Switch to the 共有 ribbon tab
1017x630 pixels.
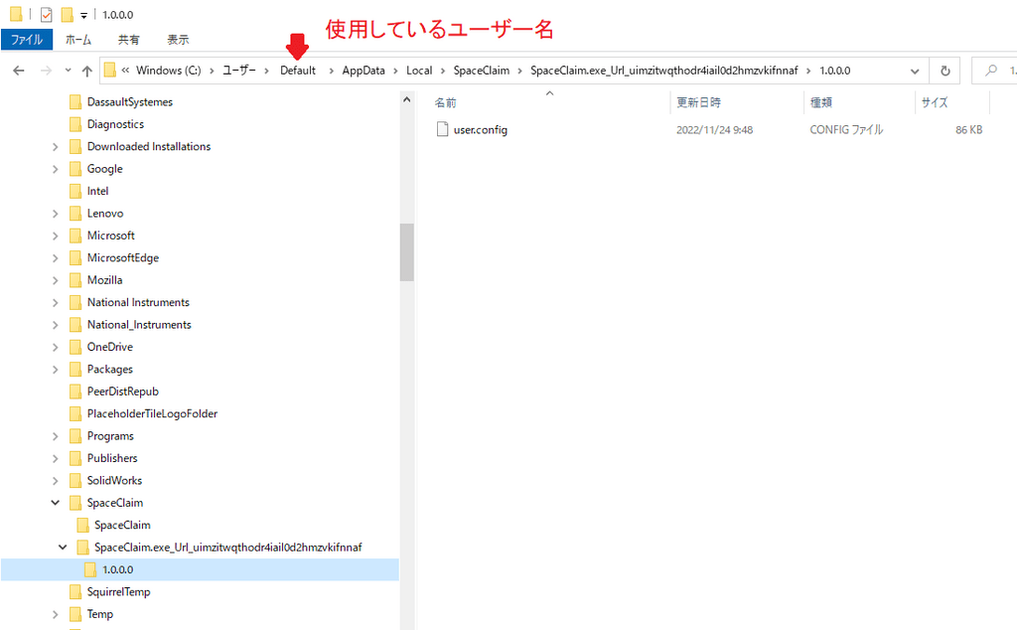[x=128, y=40]
